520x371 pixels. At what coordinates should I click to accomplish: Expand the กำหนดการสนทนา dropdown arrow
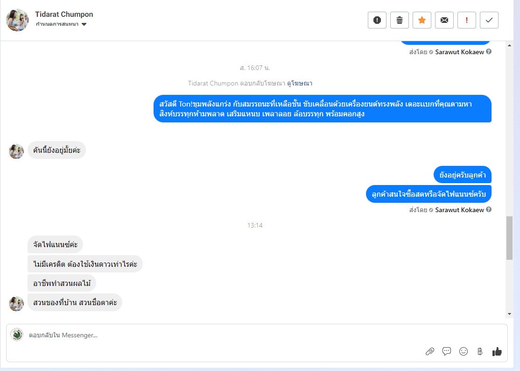(x=84, y=24)
